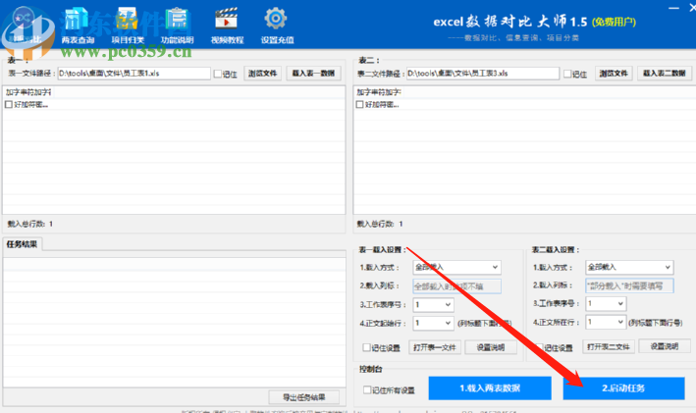The image size is (696, 413).
Task: Focus the 表一文件路径 input field
Action: [134, 74]
